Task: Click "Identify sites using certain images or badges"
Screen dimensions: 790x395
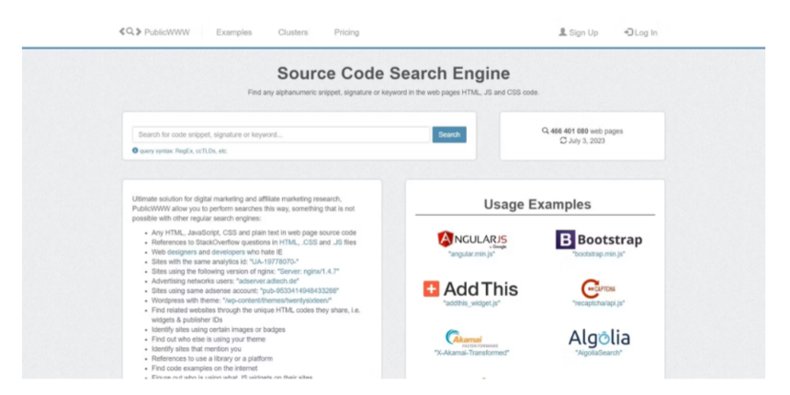Action: [218, 330]
